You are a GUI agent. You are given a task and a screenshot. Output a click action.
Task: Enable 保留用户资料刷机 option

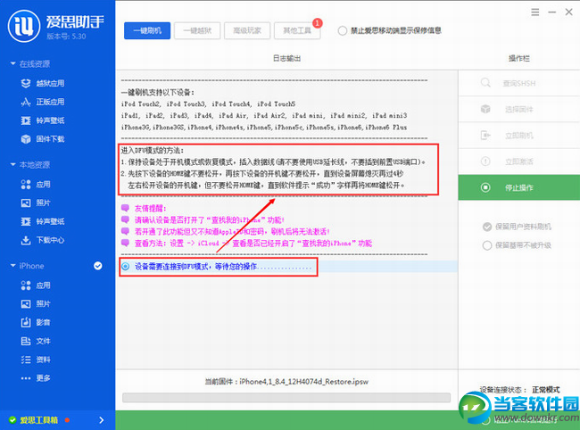pos(487,227)
